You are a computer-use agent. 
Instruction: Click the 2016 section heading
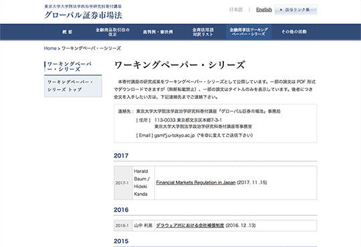[121, 210]
